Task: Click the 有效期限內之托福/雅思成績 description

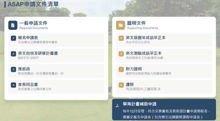Action: [x=144, y=58]
